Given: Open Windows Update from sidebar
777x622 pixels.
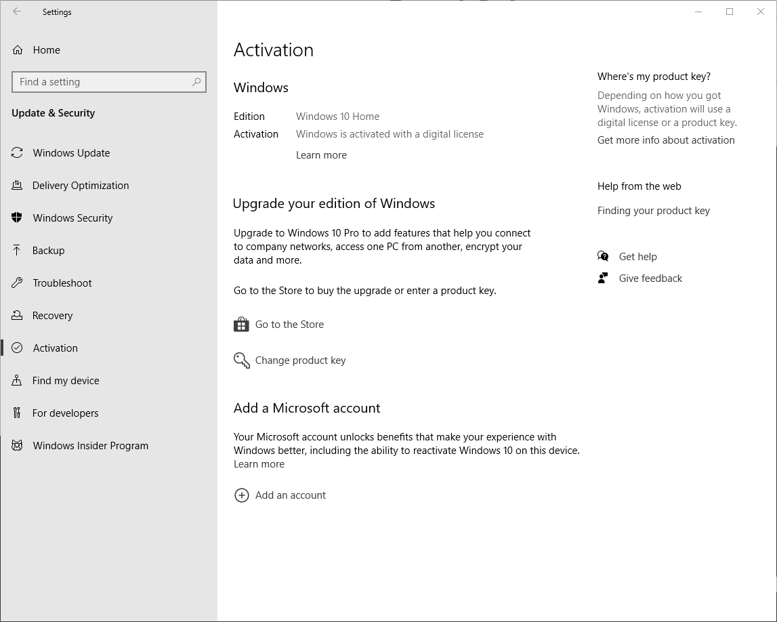Looking at the screenshot, I should tap(71, 152).
